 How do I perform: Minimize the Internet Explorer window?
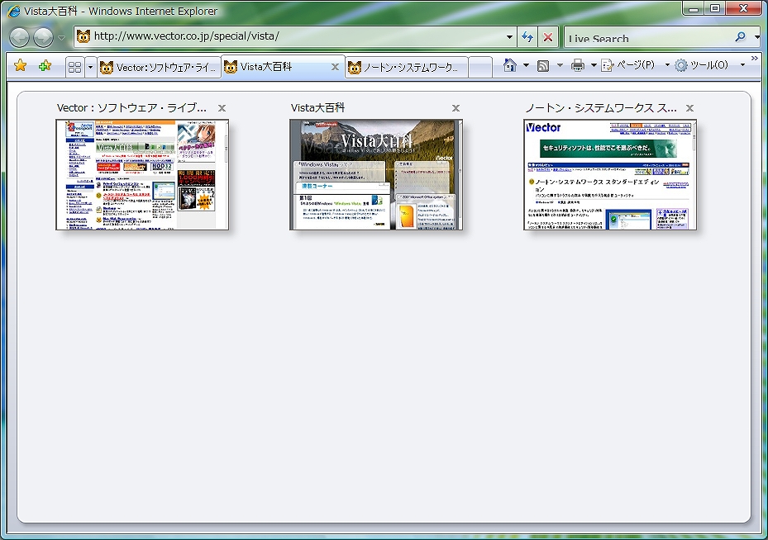point(693,8)
